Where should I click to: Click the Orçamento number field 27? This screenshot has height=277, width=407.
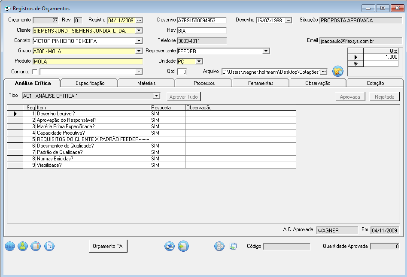46,20
